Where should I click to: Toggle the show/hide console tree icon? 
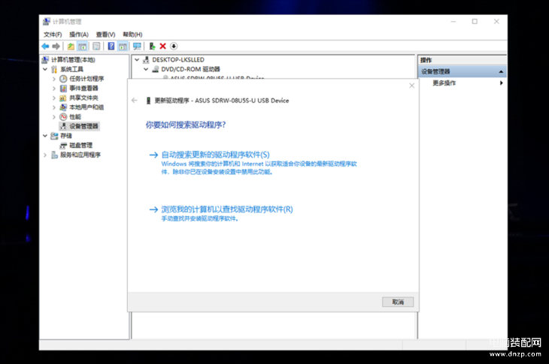click(x=82, y=46)
